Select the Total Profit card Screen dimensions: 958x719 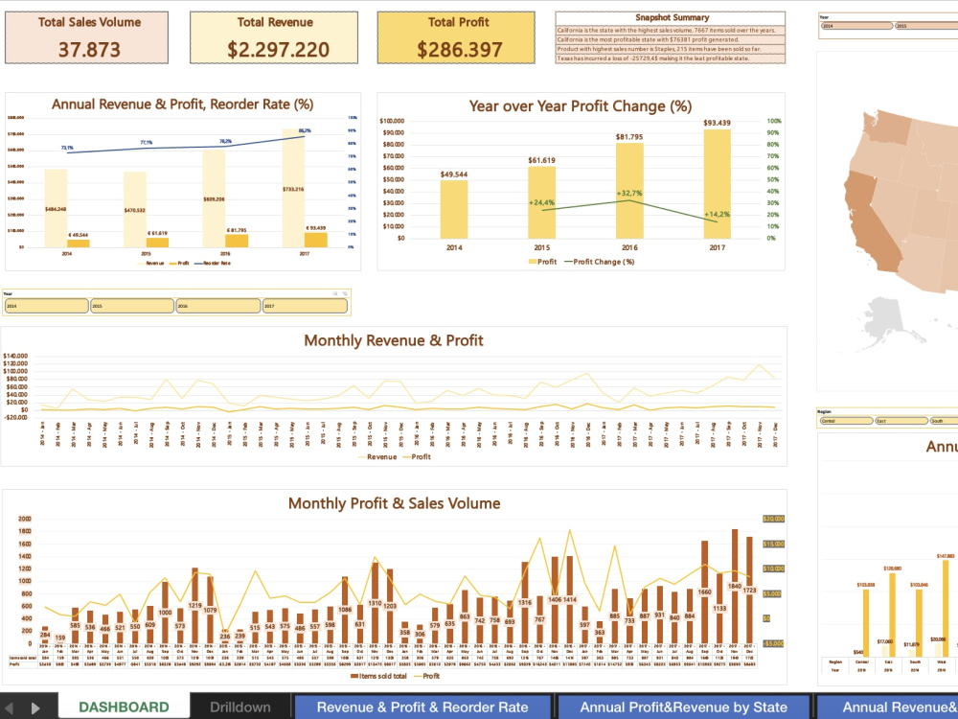tap(456, 37)
